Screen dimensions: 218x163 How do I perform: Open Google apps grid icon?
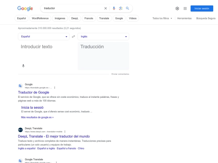pos(185,8)
